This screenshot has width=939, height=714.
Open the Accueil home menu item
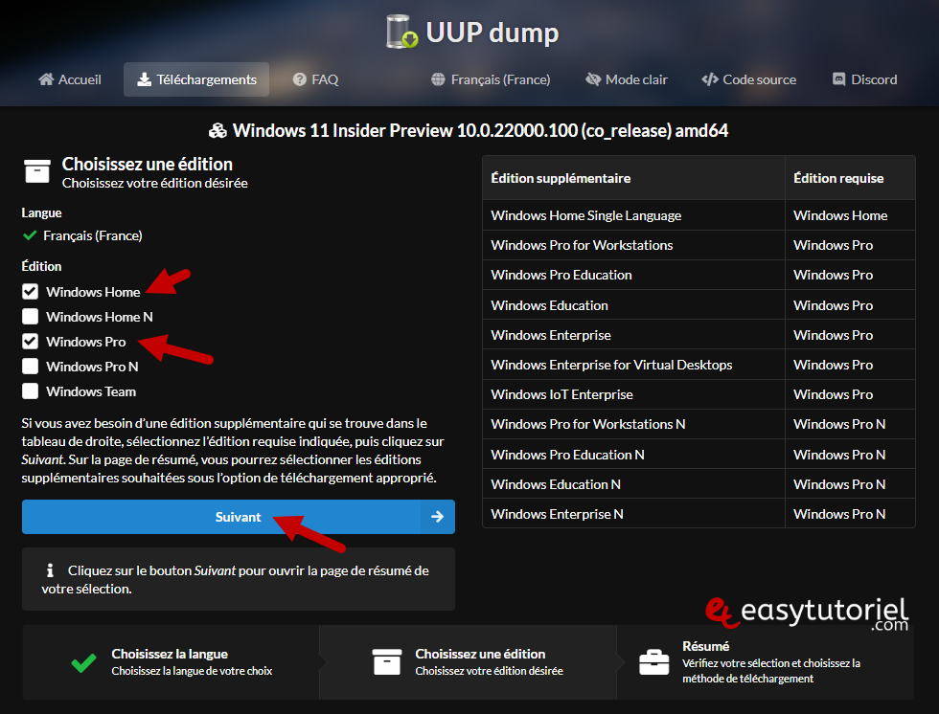pyautogui.click(x=69, y=79)
